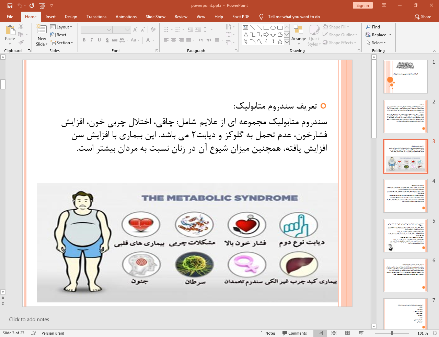Image resolution: width=439 pixels, height=337 pixels.
Task: Click Increase Font Size icon
Action: click(135, 30)
